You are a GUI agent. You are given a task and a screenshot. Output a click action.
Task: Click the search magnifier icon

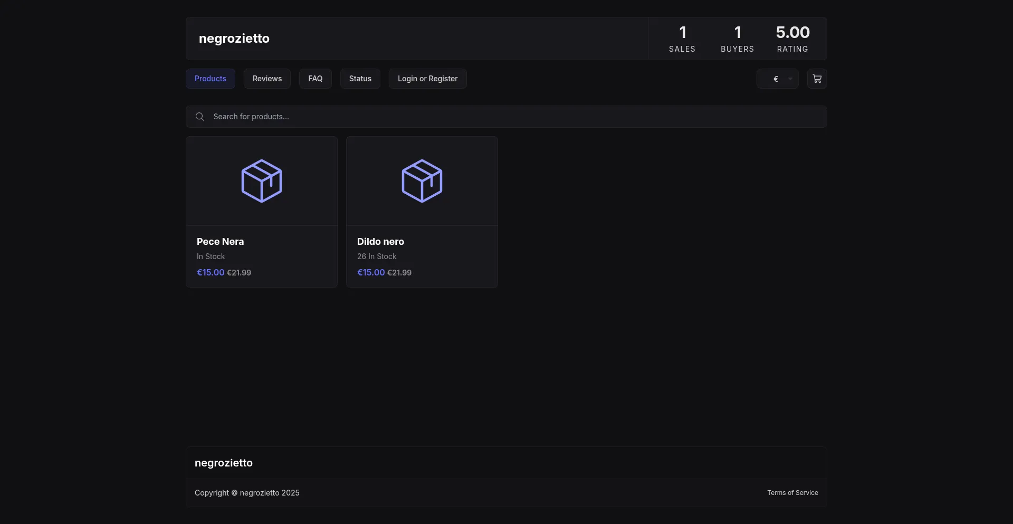[x=199, y=117]
